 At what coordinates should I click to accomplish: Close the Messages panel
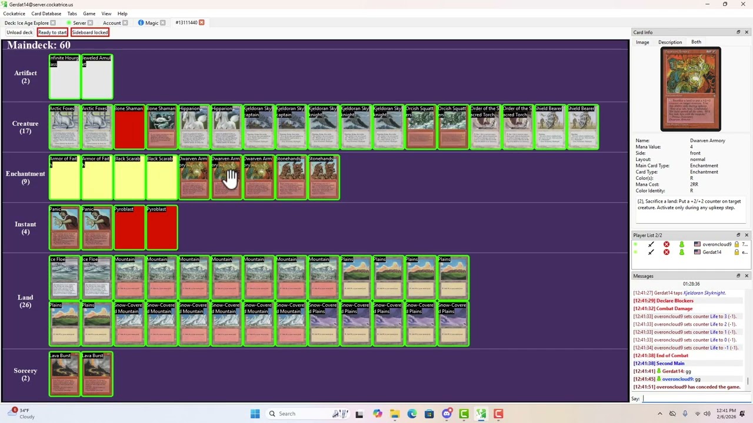pyautogui.click(x=747, y=276)
